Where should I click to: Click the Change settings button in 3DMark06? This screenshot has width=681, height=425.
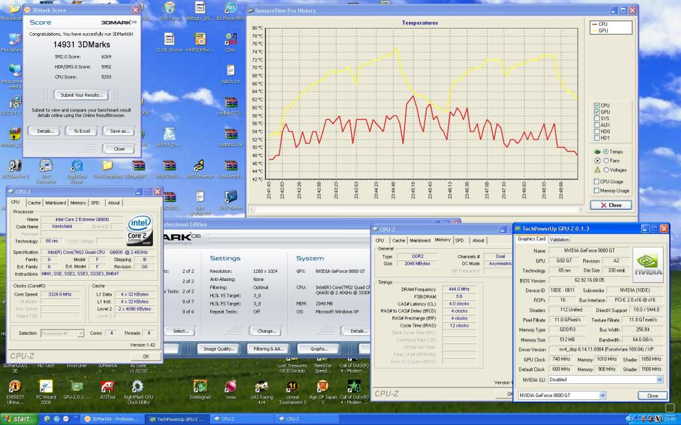pyautogui.click(x=266, y=331)
